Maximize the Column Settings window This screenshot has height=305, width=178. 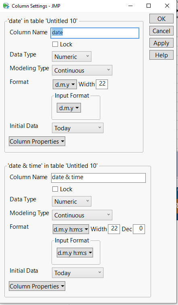[149, 6]
